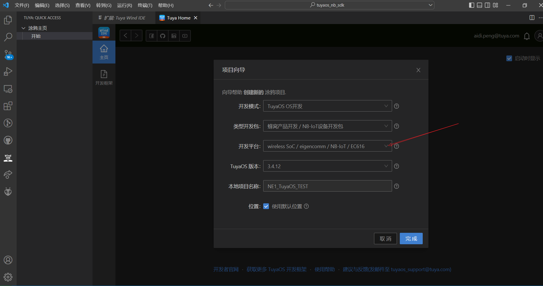The image size is (543, 286).
Task: Open the Manage gear icon
Action: pyautogui.click(x=8, y=277)
